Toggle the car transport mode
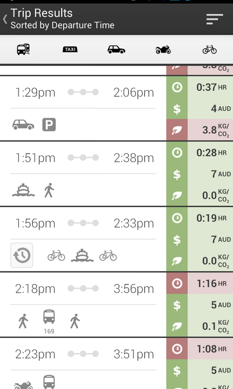Image resolution: width=233 pixels, height=389 pixels. (116, 50)
